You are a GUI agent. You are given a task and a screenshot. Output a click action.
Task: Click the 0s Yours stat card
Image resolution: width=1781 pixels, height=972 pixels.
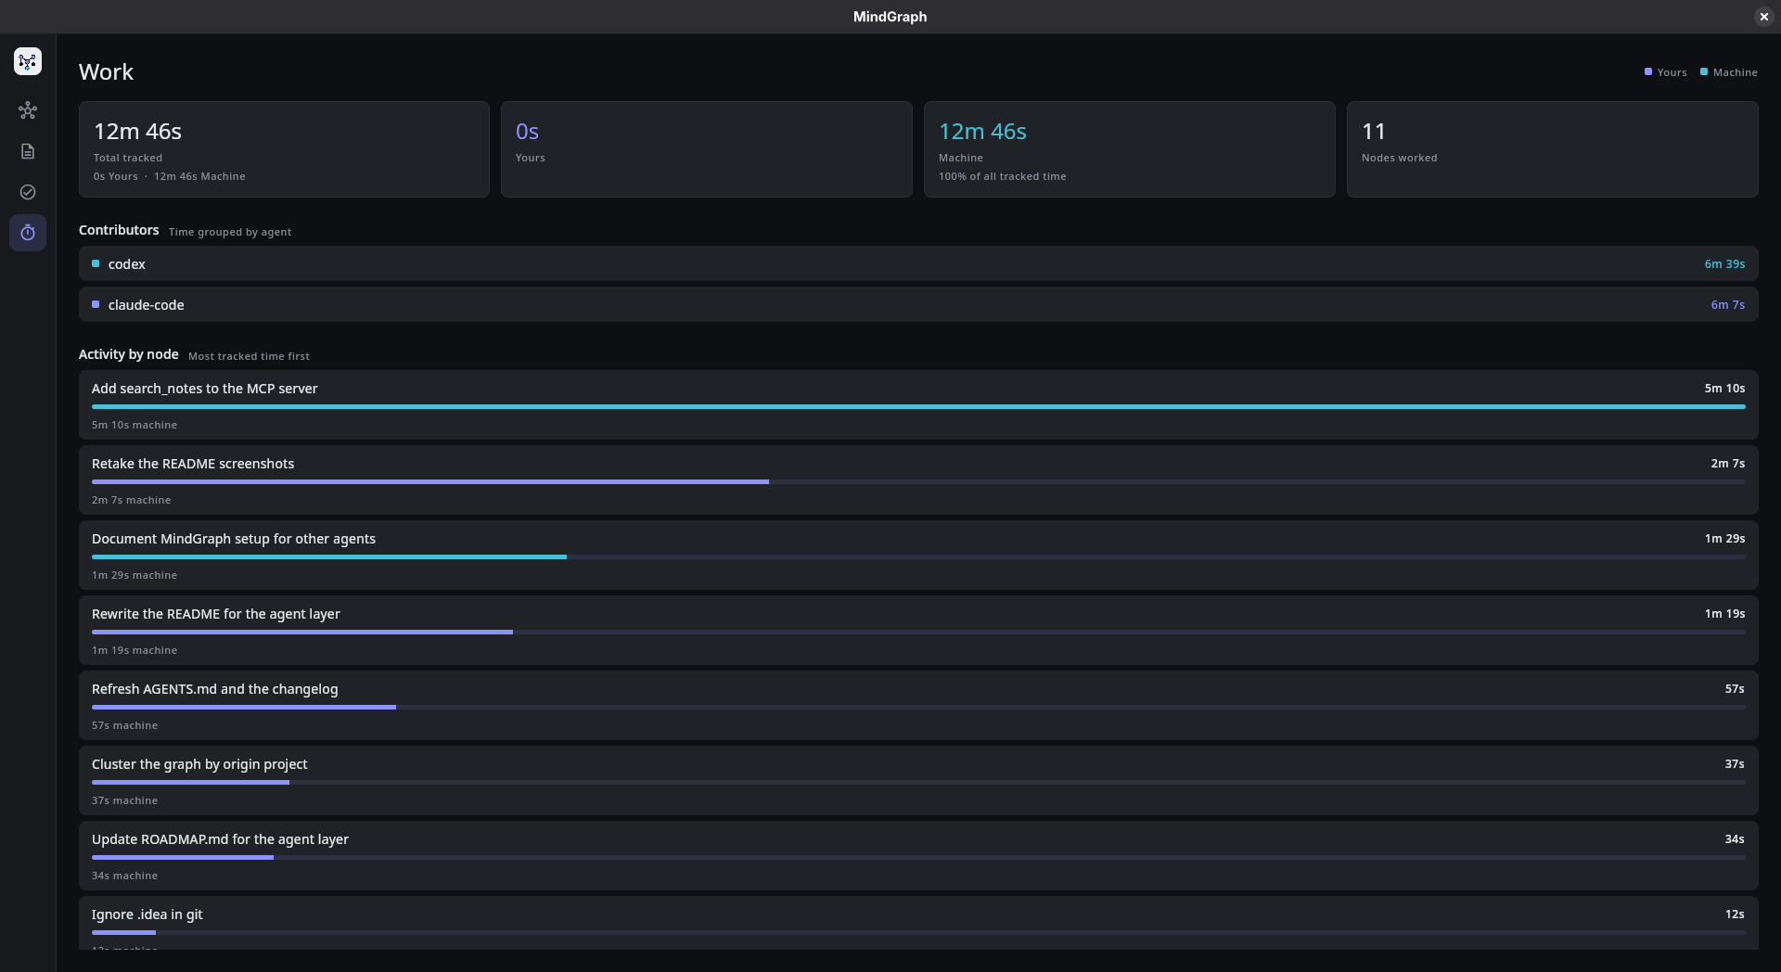[707, 149]
